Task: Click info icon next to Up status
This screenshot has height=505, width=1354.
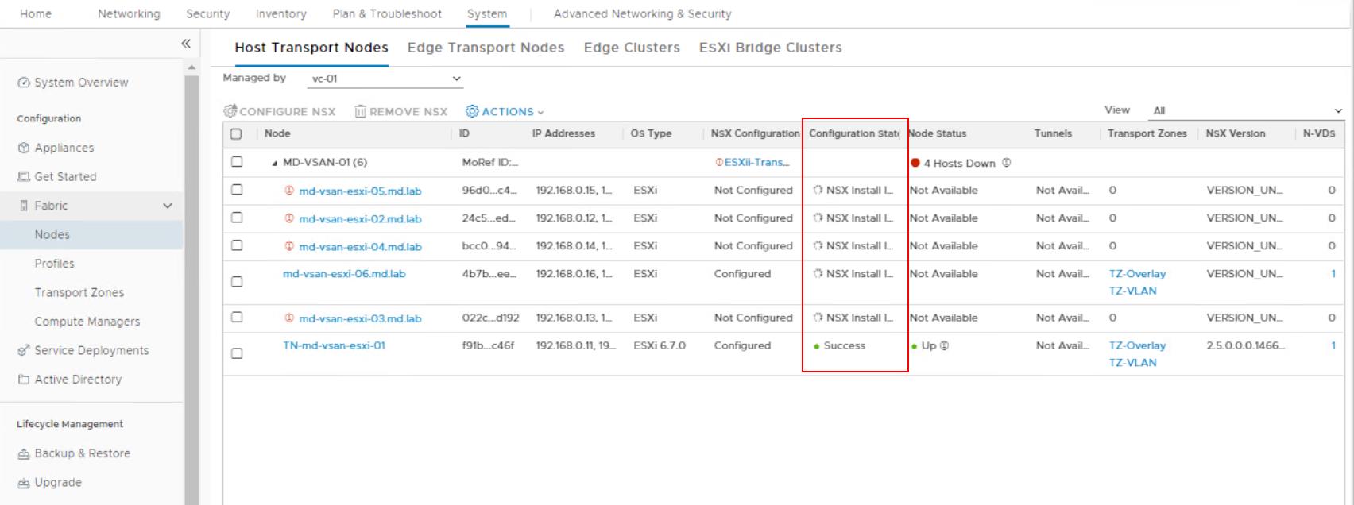Action: tap(944, 345)
